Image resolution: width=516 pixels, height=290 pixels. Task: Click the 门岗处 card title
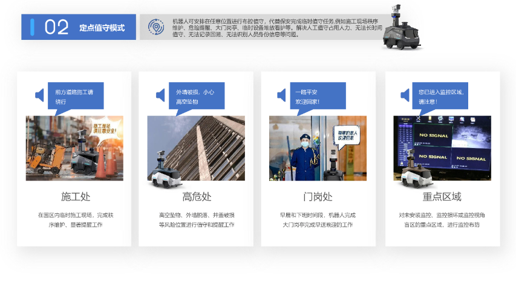tap(318, 197)
